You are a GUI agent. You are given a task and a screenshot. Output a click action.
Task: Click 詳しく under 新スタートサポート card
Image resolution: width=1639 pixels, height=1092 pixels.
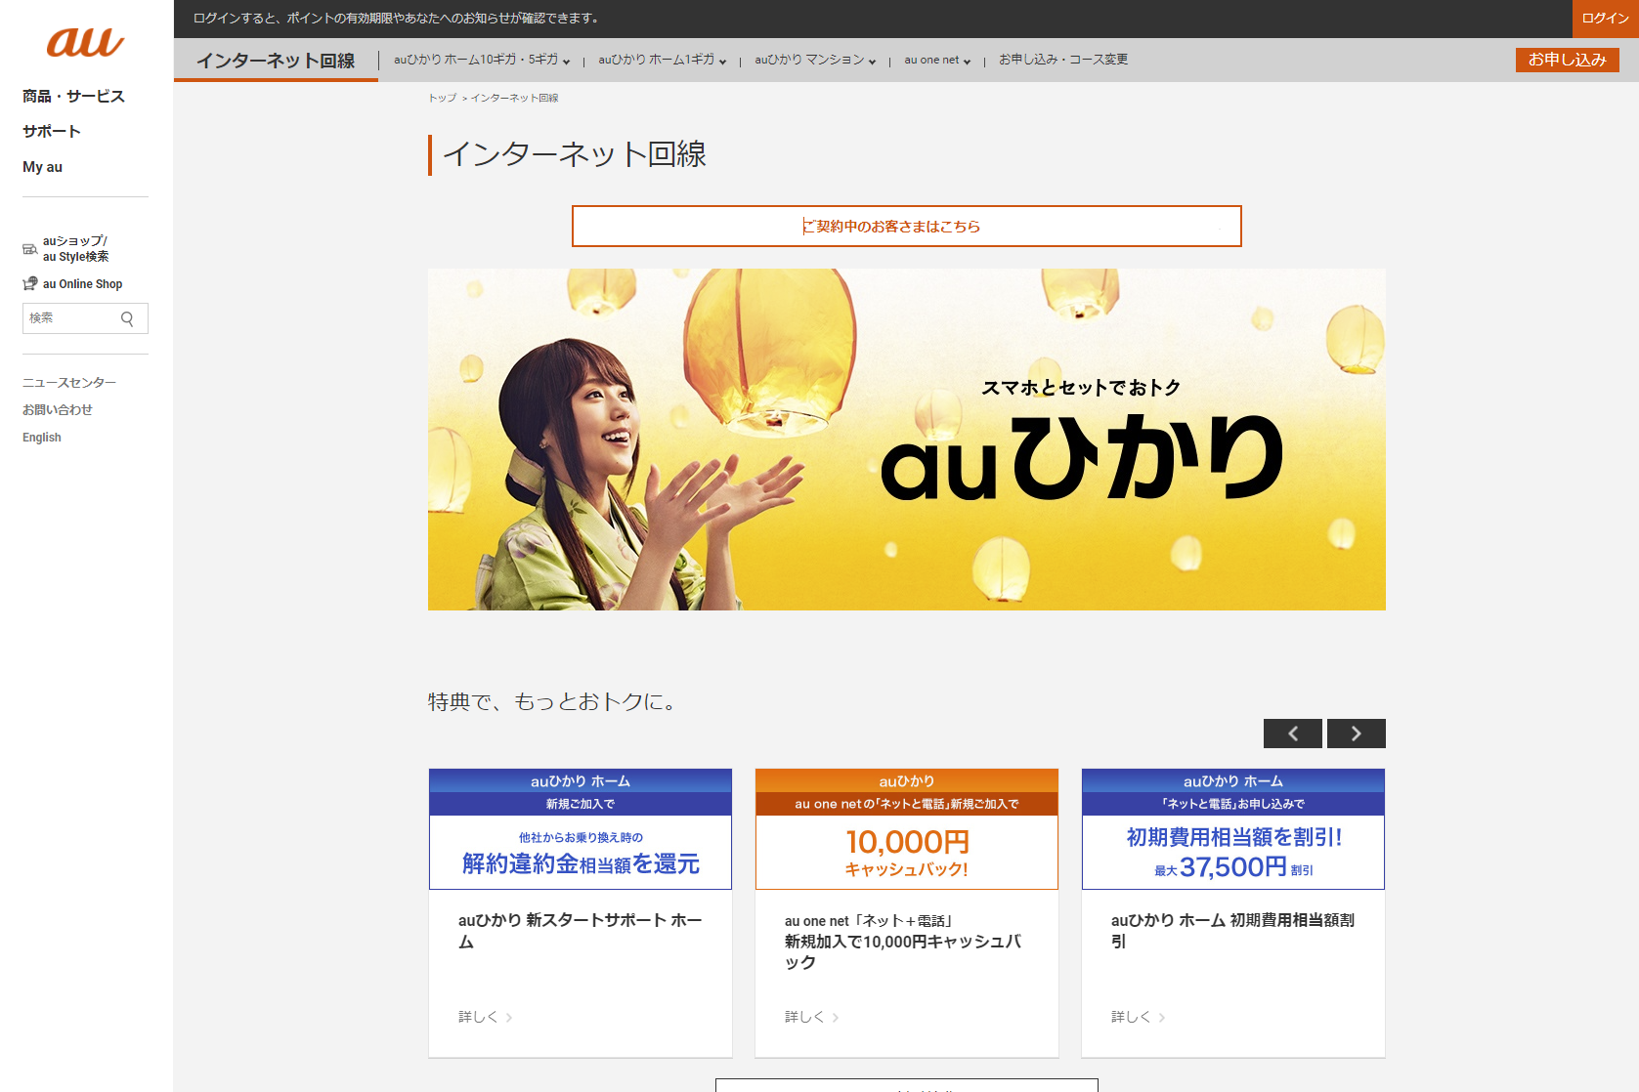(478, 1017)
